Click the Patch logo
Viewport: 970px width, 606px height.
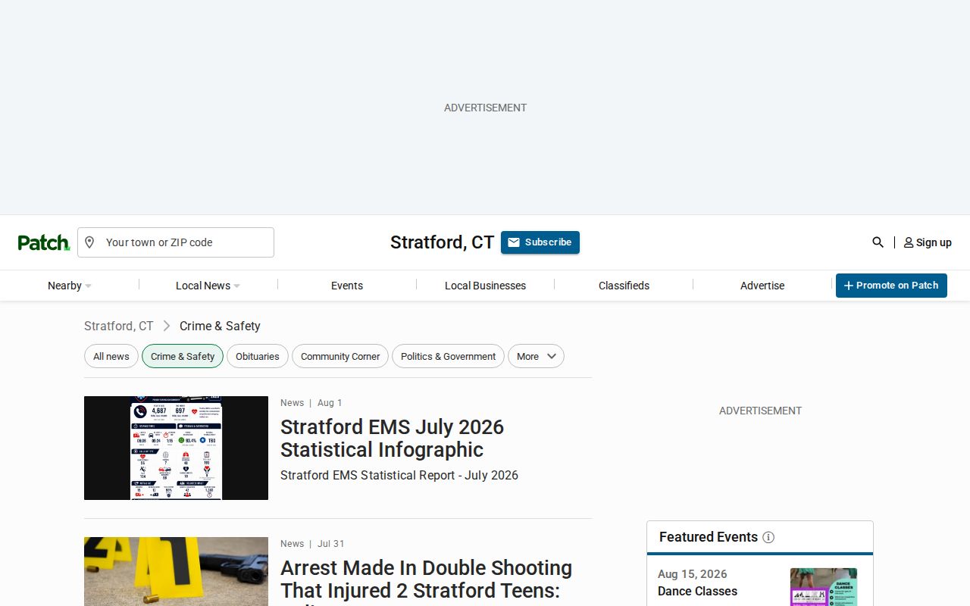coord(44,242)
